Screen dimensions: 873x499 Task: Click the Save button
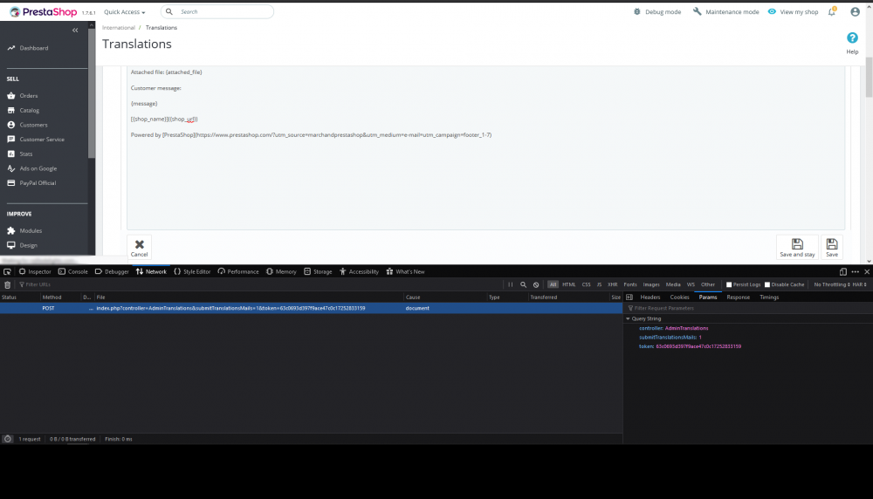click(x=832, y=248)
